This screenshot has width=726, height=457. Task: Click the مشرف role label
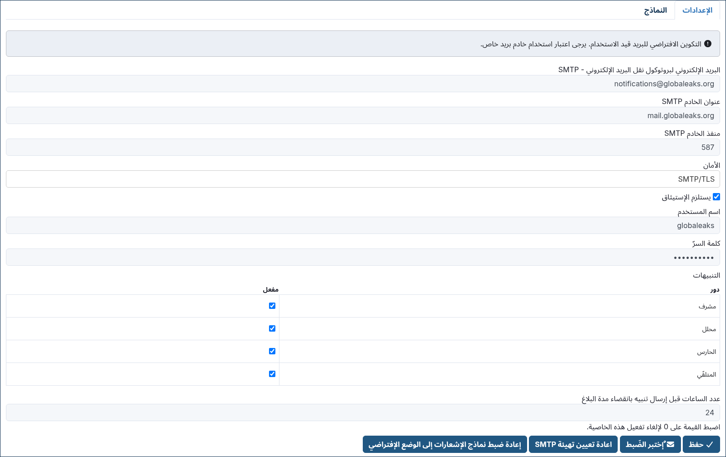(x=707, y=306)
